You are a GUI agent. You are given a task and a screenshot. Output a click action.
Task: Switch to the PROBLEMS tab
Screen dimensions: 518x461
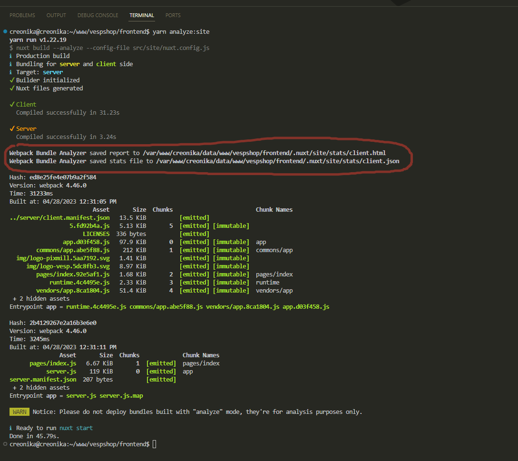coord(22,15)
